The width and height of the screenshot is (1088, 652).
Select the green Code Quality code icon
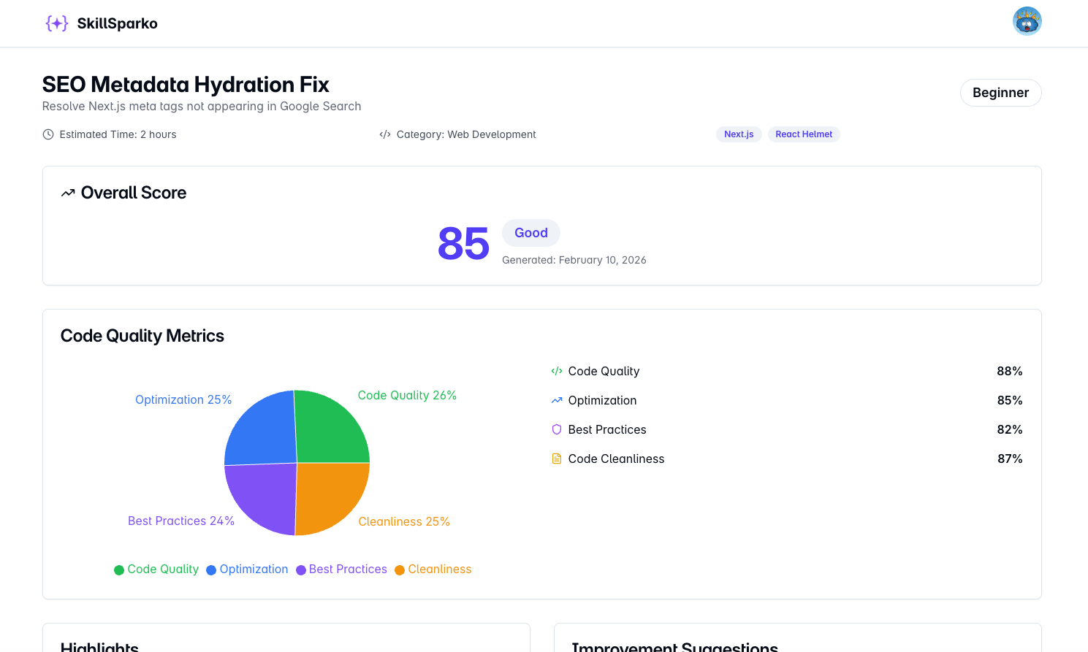tap(556, 371)
